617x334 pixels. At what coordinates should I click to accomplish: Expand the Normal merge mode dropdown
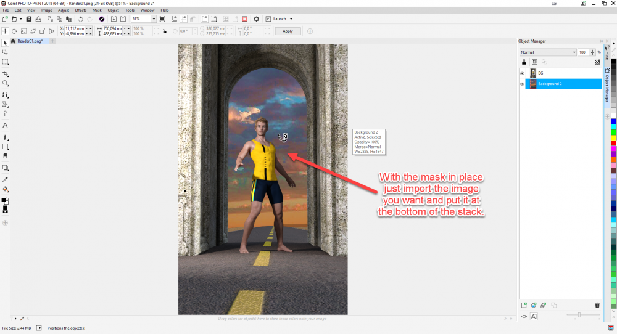point(574,52)
